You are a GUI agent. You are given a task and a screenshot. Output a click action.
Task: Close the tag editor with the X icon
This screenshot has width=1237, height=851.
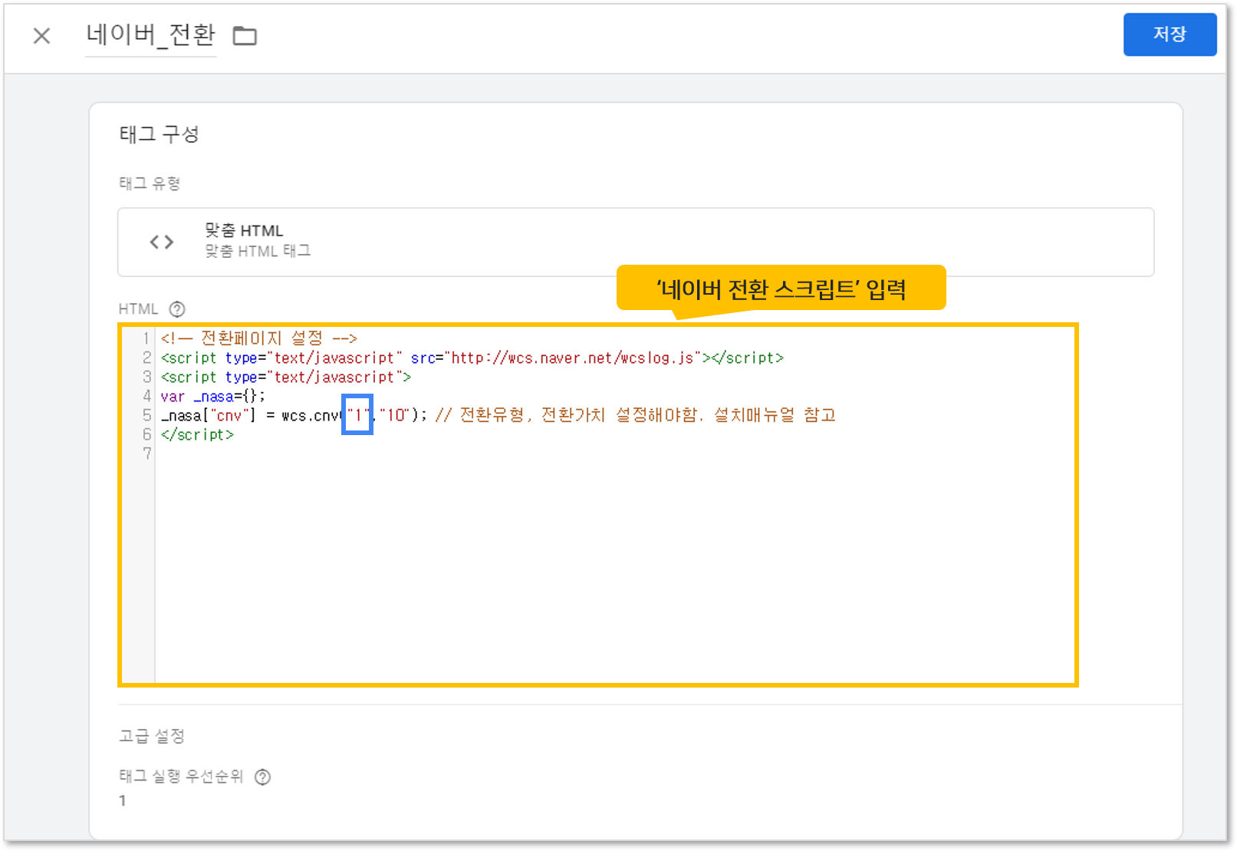42,35
